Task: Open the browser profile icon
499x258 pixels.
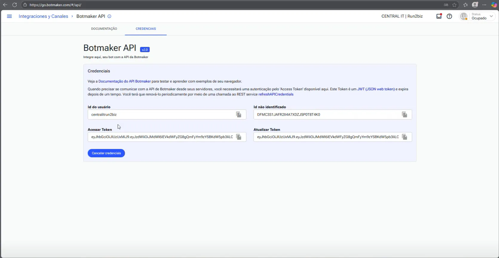Action: pyautogui.click(x=475, y=5)
